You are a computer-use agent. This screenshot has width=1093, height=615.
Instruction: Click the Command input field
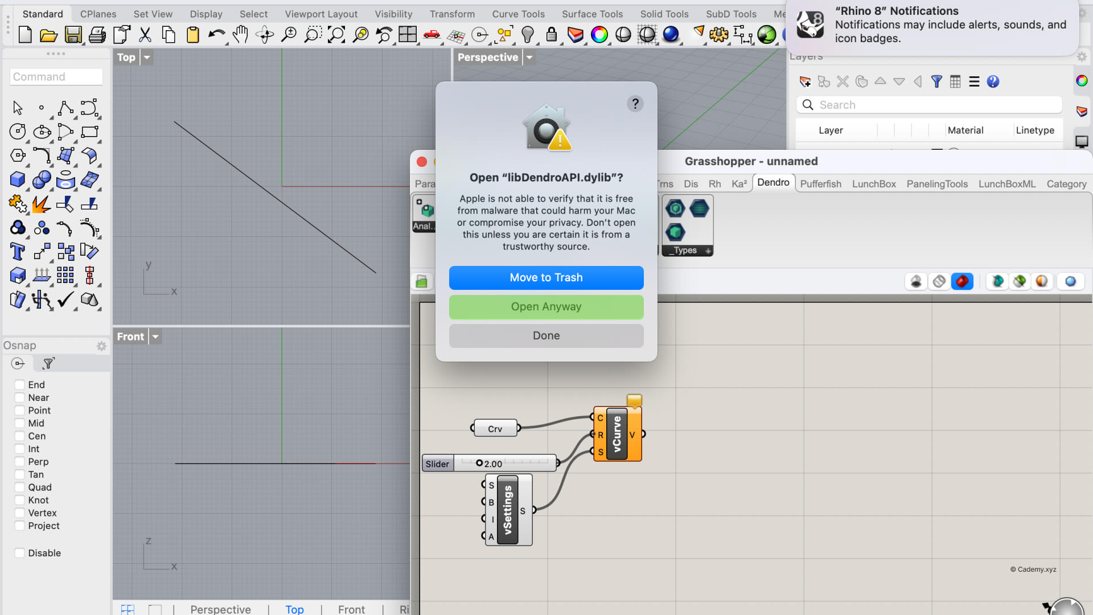coord(56,77)
